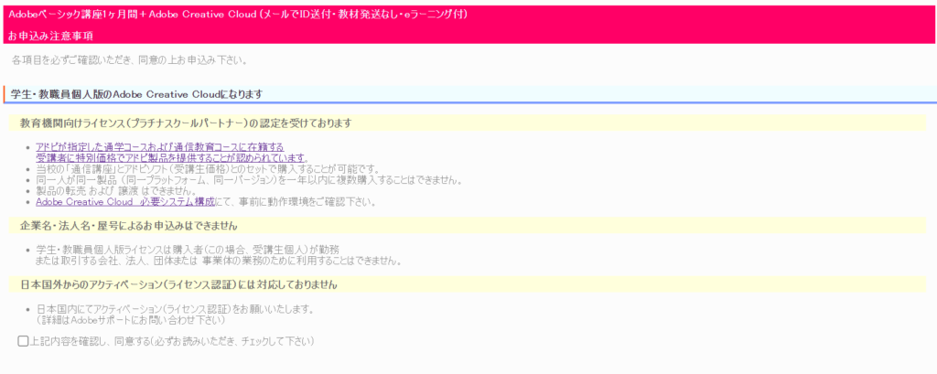
Task: Open Adobe Creative Cloud 必要システム構成 link
Action: pos(124,202)
